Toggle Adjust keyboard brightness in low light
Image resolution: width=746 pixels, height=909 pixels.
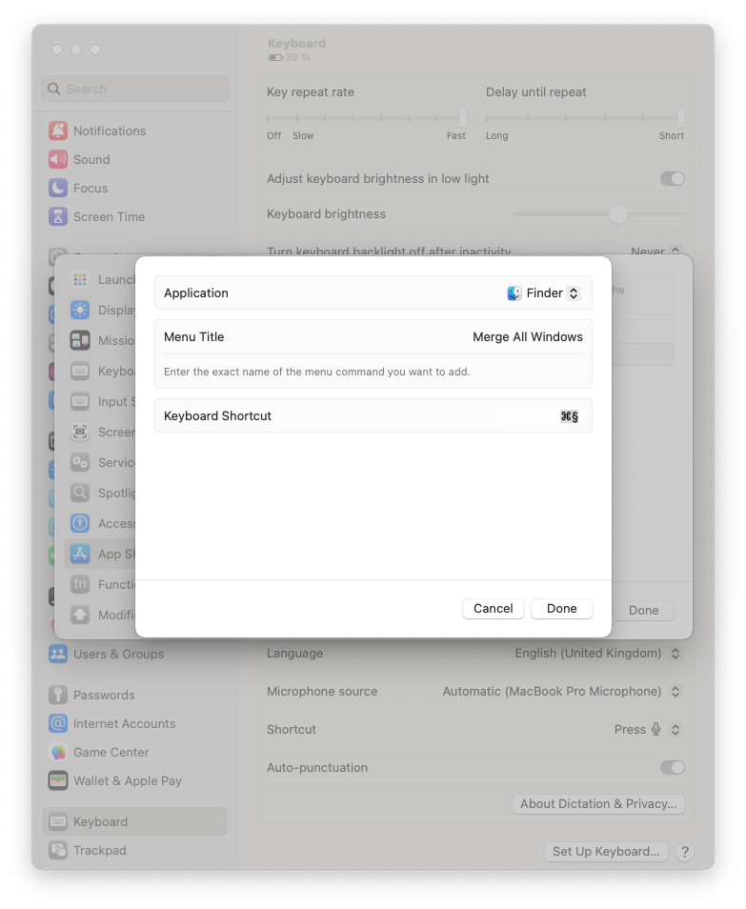672,178
